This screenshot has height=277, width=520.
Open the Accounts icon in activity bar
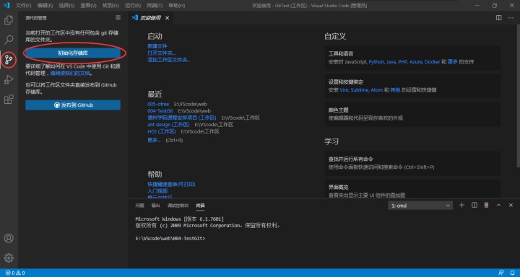click(x=9, y=238)
